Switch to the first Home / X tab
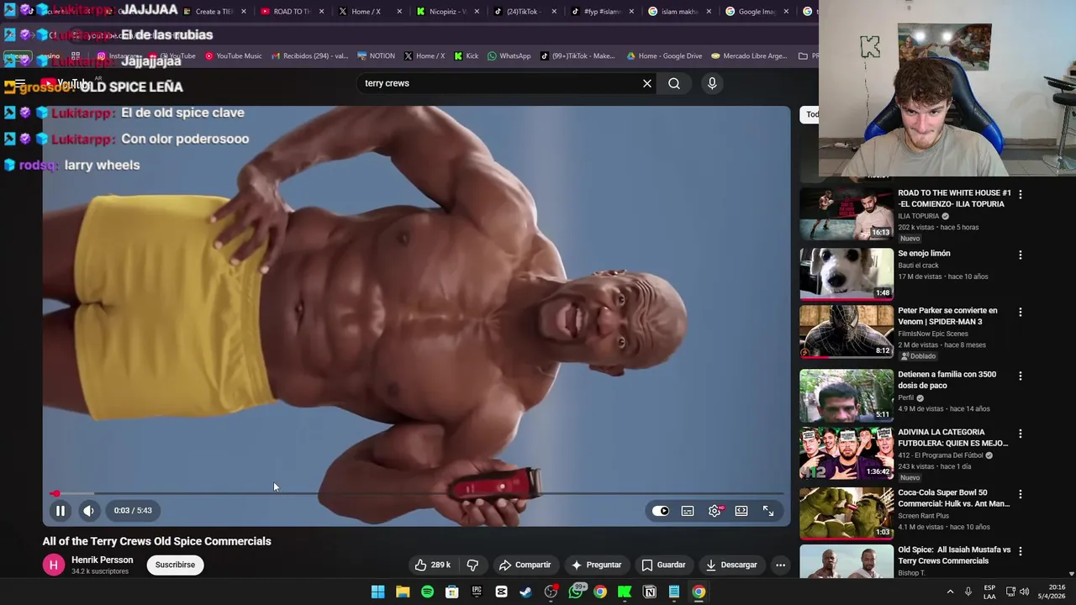The height and width of the screenshot is (605, 1076). [361, 12]
